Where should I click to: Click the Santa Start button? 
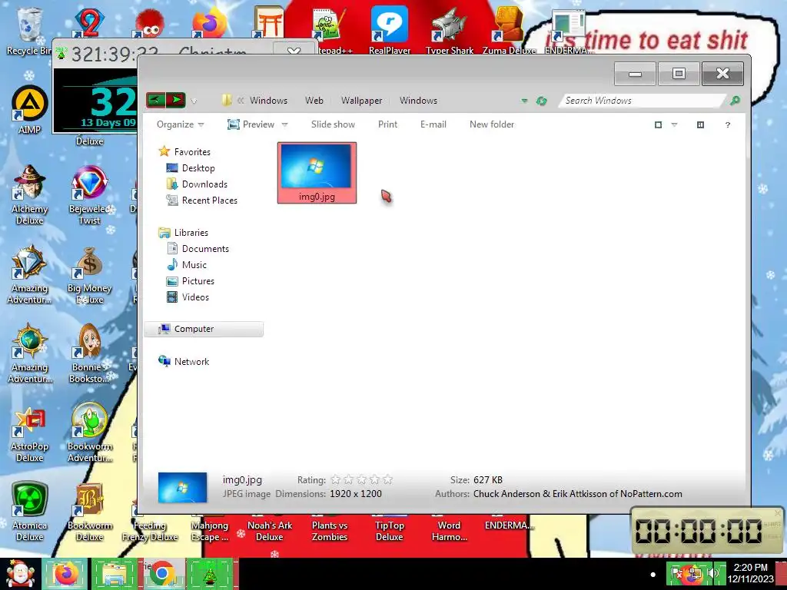(20, 574)
